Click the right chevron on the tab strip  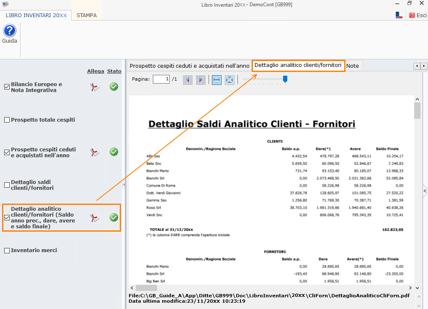pyautogui.click(x=424, y=66)
